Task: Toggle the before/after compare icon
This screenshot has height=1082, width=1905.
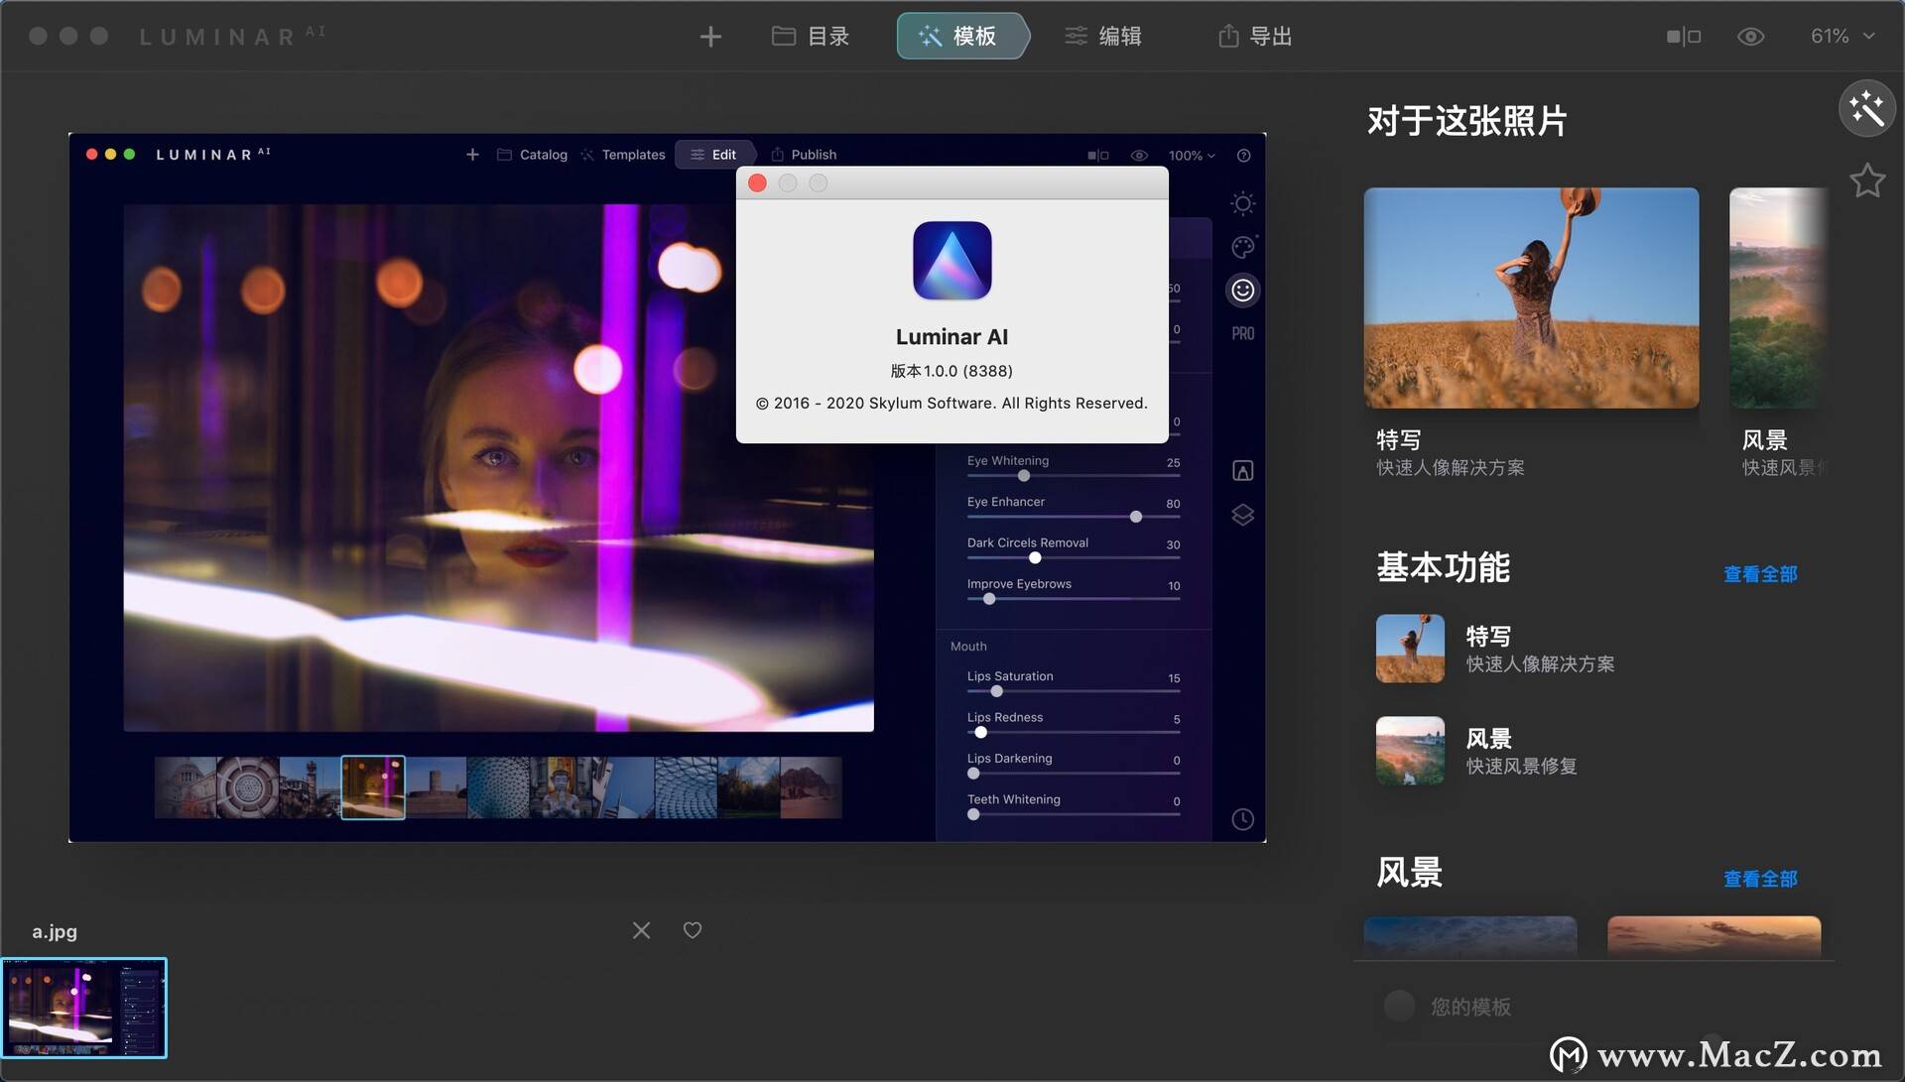Action: pos(1683,37)
